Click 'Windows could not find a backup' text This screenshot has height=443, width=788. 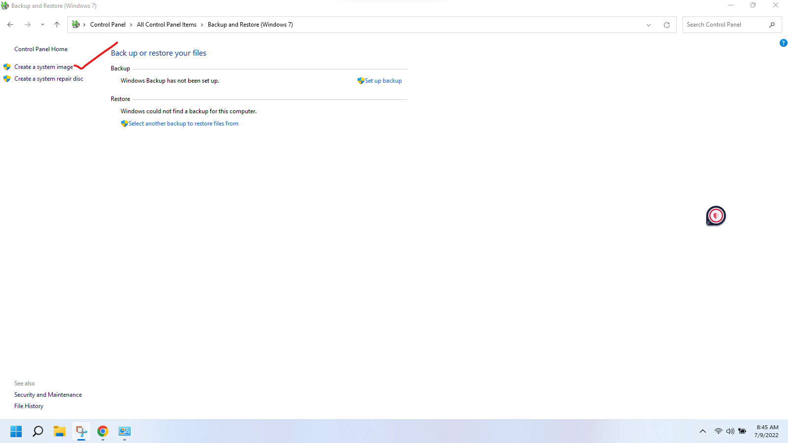(189, 111)
